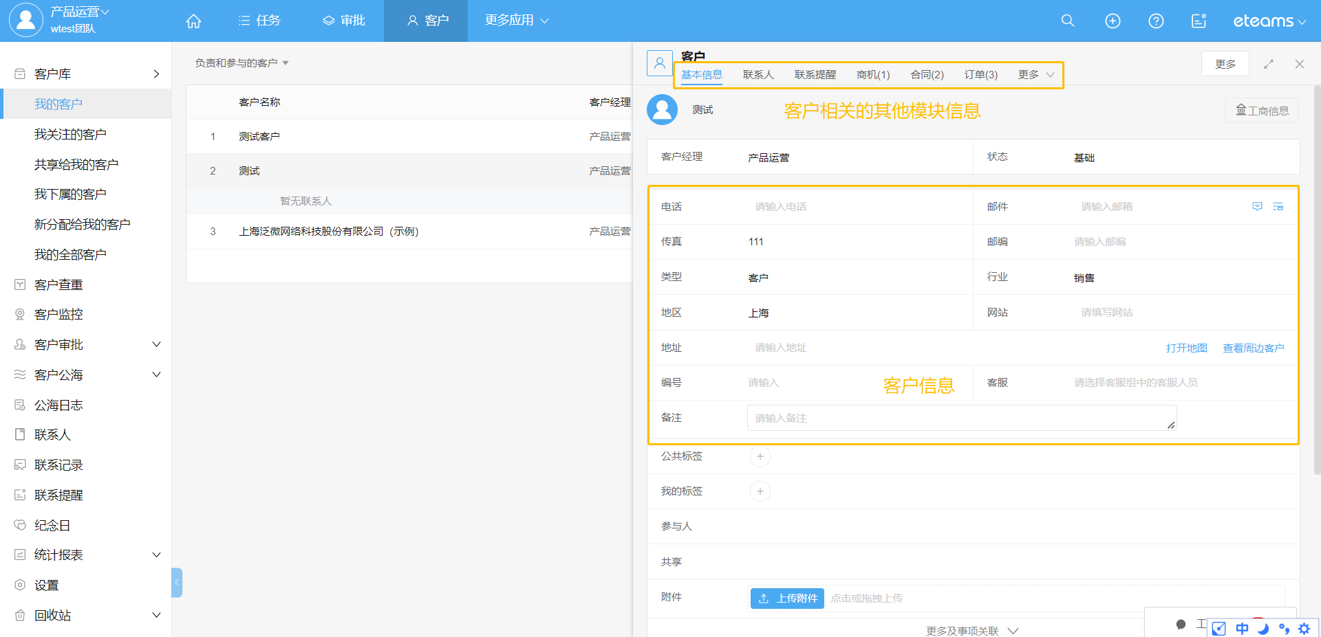Click the home icon in top navigation
1321x637 pixels.
pos(193,21)
